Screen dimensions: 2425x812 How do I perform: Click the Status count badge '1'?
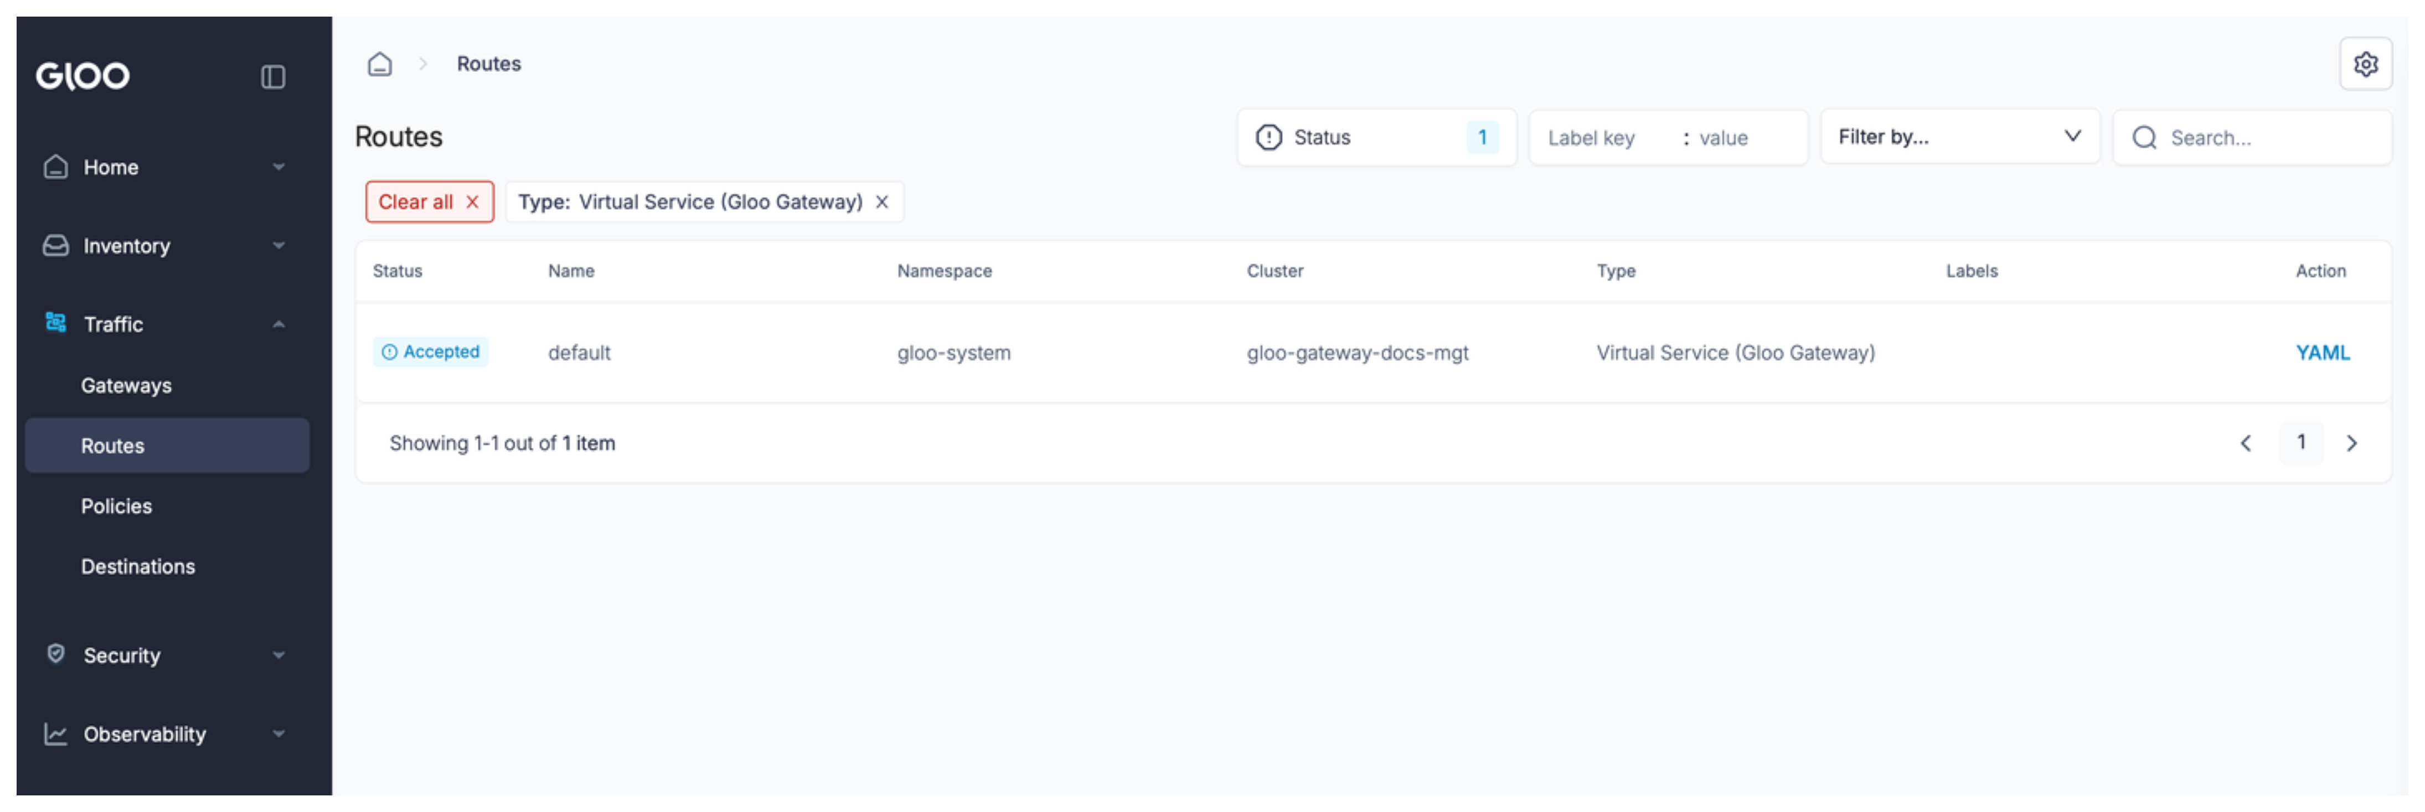click(x=1482, y=137)
